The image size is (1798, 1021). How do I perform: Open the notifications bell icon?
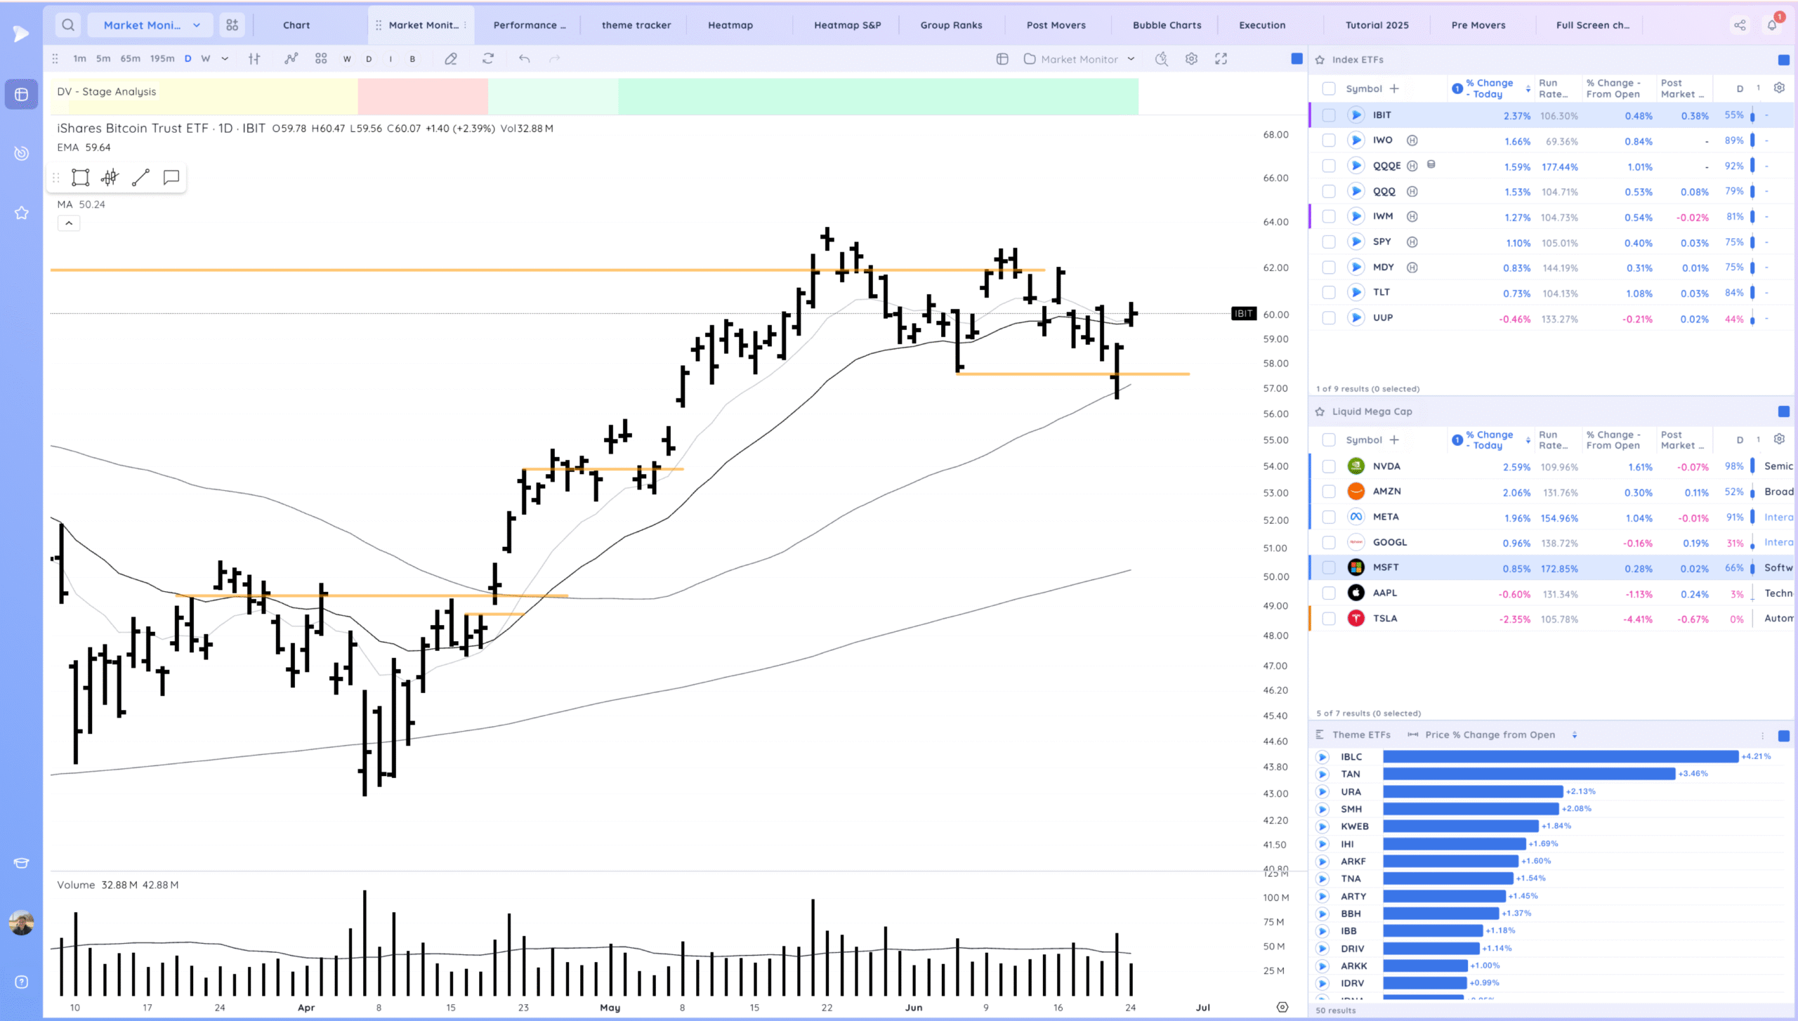(1772, 25)
